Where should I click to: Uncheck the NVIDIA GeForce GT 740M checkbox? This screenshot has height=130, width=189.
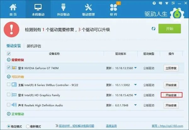tap(9, 68)
